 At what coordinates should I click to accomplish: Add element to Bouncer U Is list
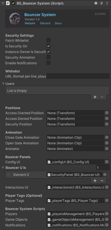[x=95, y=181]
